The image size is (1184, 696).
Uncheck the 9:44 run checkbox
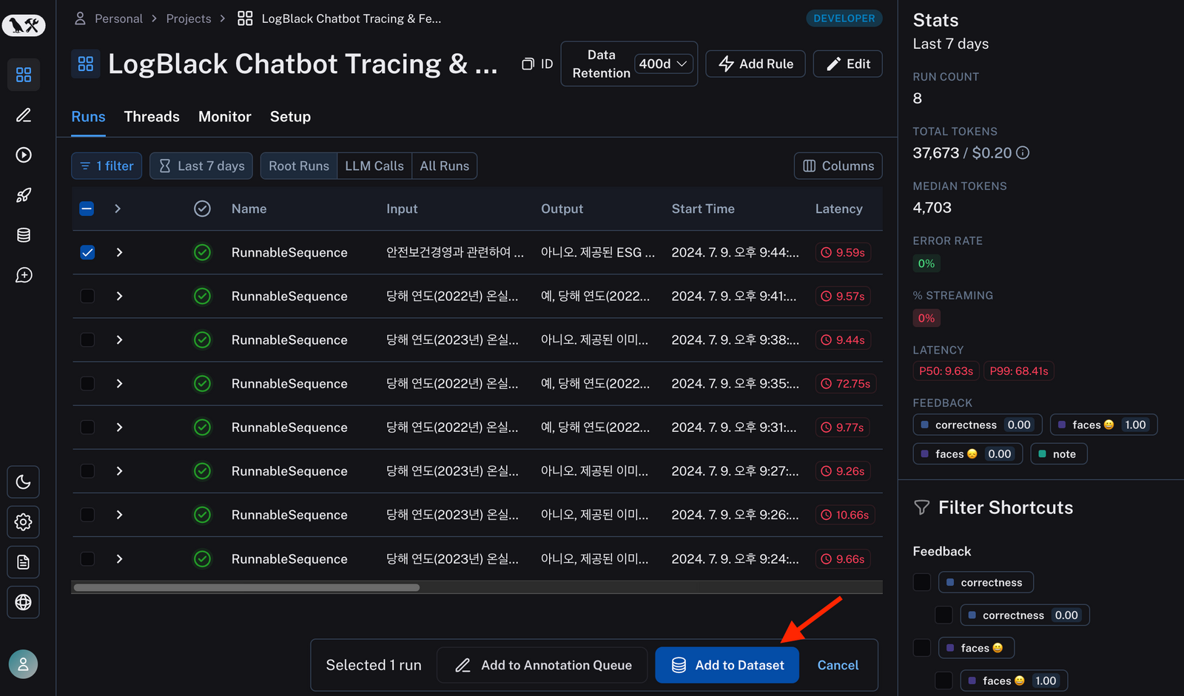tap(87, 252)
